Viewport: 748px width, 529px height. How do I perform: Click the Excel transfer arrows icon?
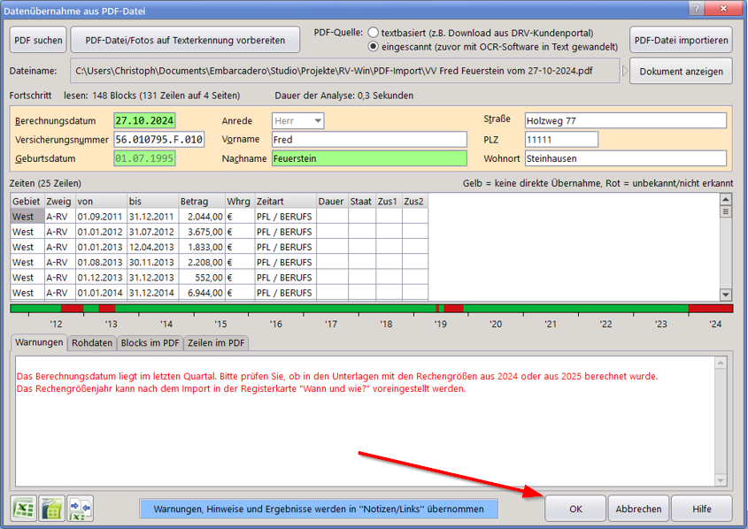pos(81,509)
